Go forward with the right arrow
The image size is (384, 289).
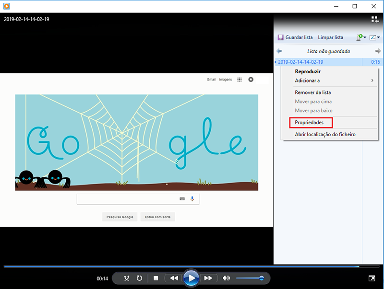378,51
